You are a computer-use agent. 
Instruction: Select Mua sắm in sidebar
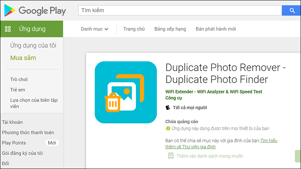click(x=23, y=58)
